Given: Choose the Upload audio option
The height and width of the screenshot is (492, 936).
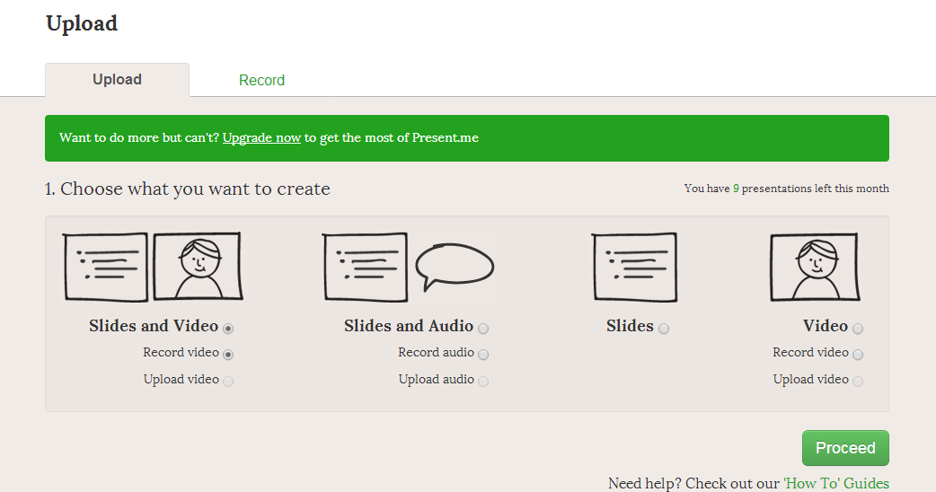Looking at the screenshot, I should [483, 381].
